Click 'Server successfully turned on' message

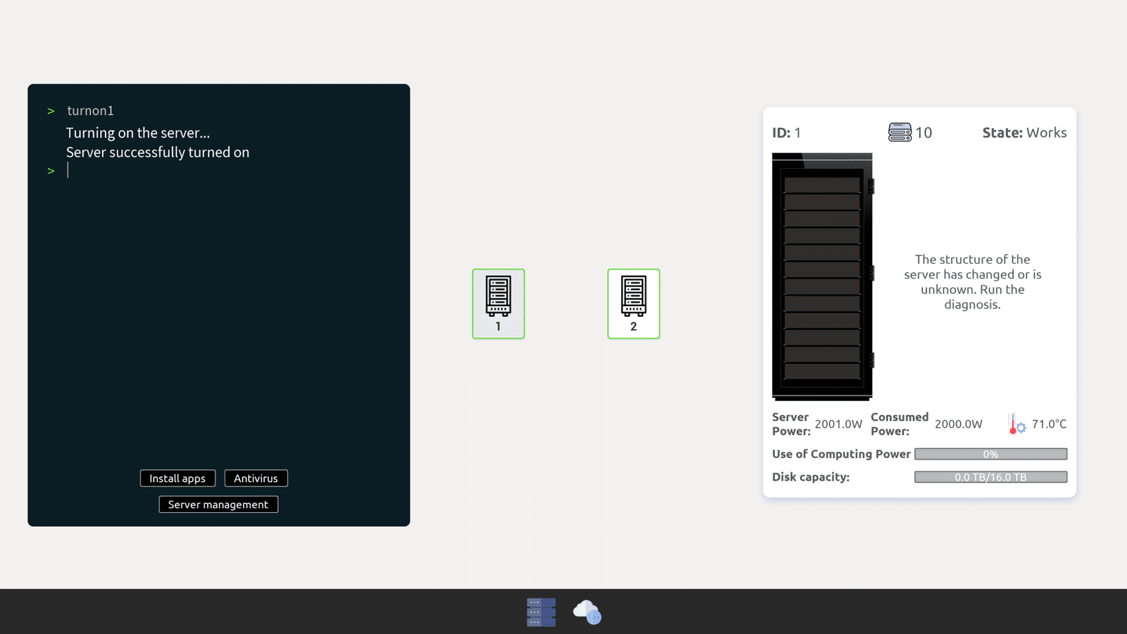coord(158,152)
